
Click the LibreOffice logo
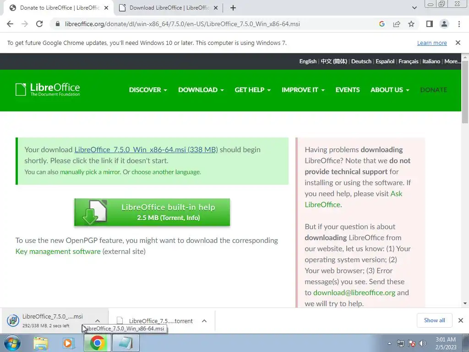pos(48,89)
